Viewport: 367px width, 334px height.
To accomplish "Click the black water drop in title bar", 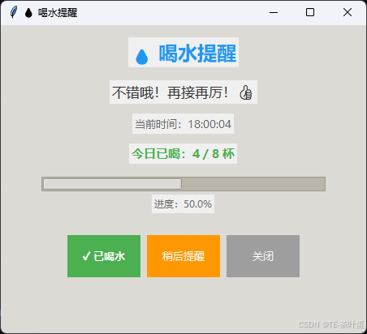I will [x=28, y=12].
